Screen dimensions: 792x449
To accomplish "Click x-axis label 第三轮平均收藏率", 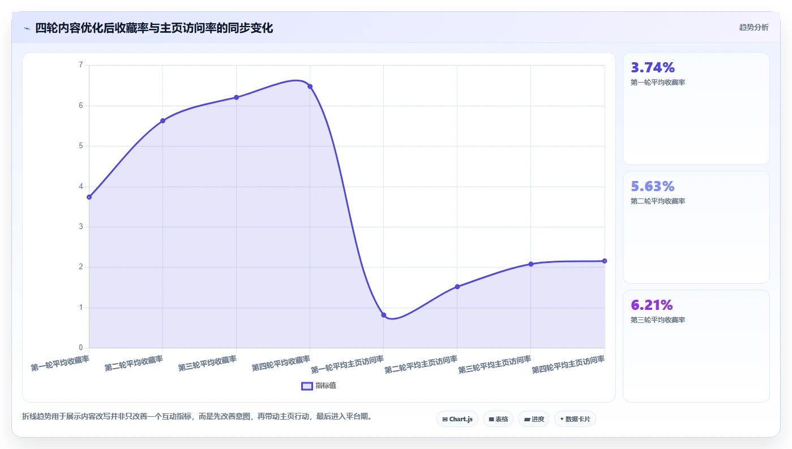I will point(207,363).
